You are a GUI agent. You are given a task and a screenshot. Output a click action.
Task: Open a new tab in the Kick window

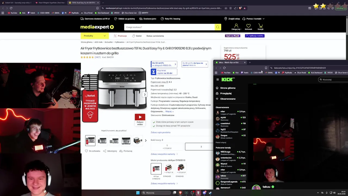250,63
